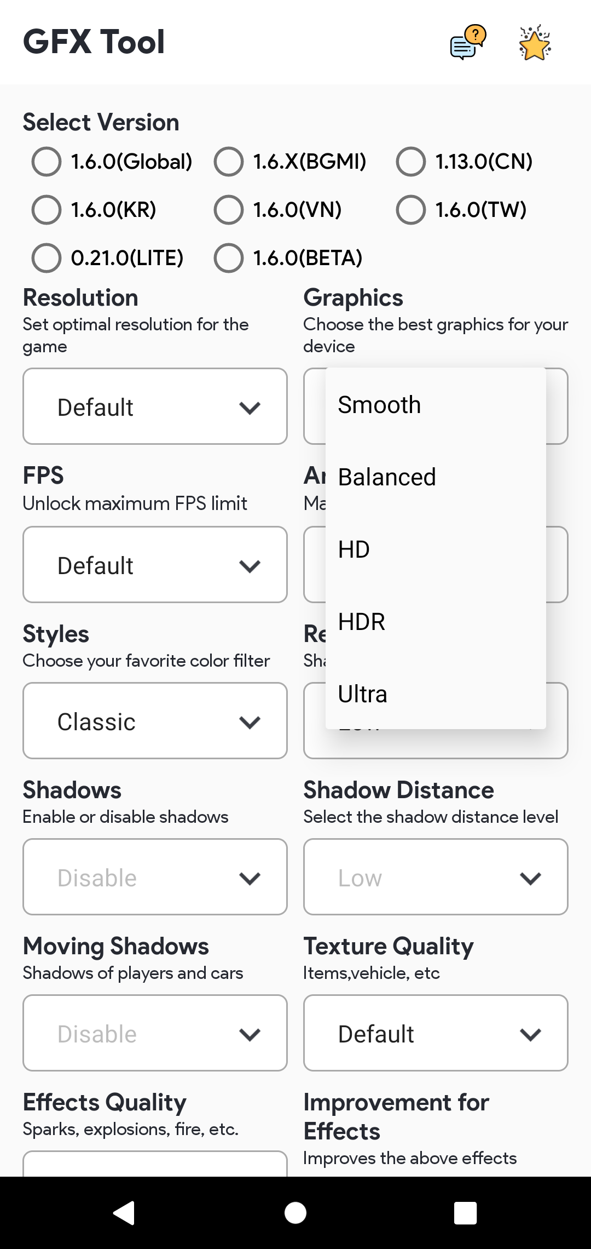Open the Styles Classic dropdown
The width and height of the screenshot is (591, 1249).
(155, 721)
